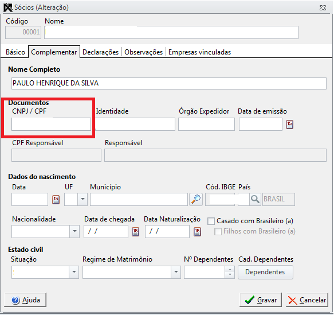
Task: Open calendar for Data de emissão
Action: pos(289,125)
